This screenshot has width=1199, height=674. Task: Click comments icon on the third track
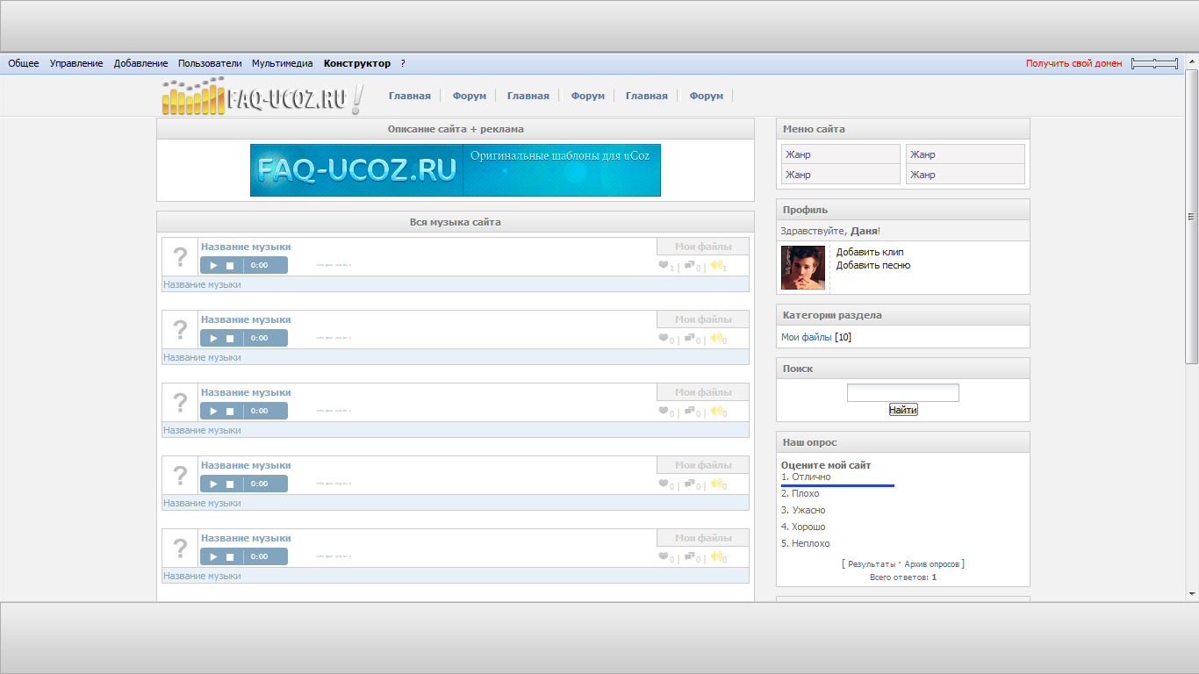[x=690, y=411]
